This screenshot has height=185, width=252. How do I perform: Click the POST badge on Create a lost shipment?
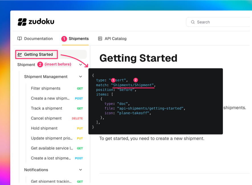(79, 158)
